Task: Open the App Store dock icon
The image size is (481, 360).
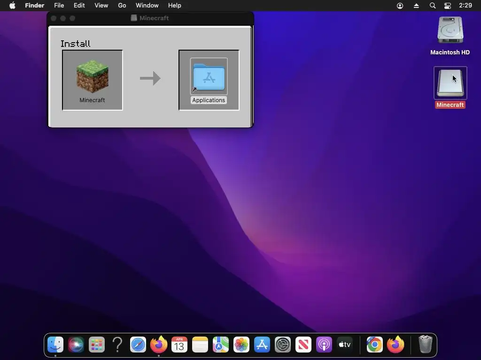Action: (x=262, y=345)
